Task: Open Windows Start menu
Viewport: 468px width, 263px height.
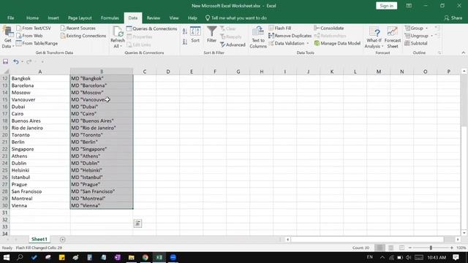Action: (7, 257)
